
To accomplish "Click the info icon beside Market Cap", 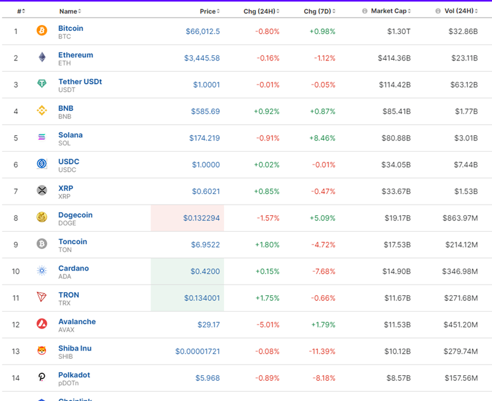I will point(365,11).
